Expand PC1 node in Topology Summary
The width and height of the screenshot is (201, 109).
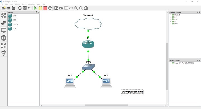(x=170, y=17)
